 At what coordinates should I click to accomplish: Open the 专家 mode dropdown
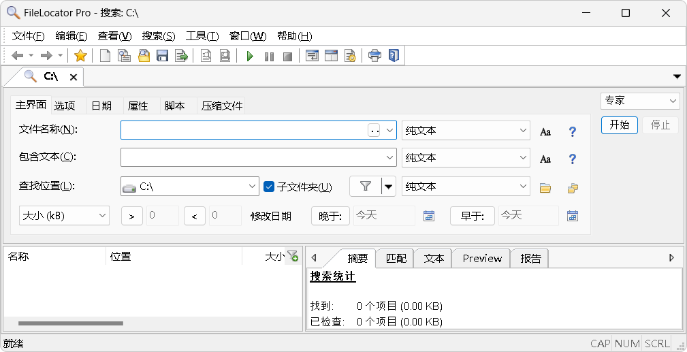tap(640, 101)
